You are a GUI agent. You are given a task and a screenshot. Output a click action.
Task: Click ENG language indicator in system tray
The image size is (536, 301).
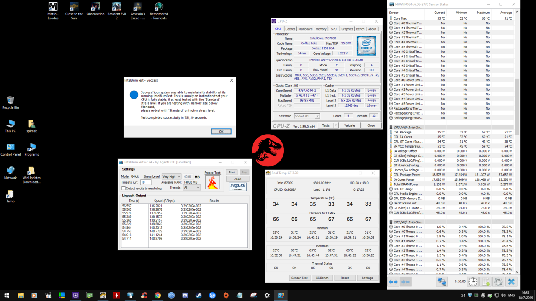click(x=511, y=296)
